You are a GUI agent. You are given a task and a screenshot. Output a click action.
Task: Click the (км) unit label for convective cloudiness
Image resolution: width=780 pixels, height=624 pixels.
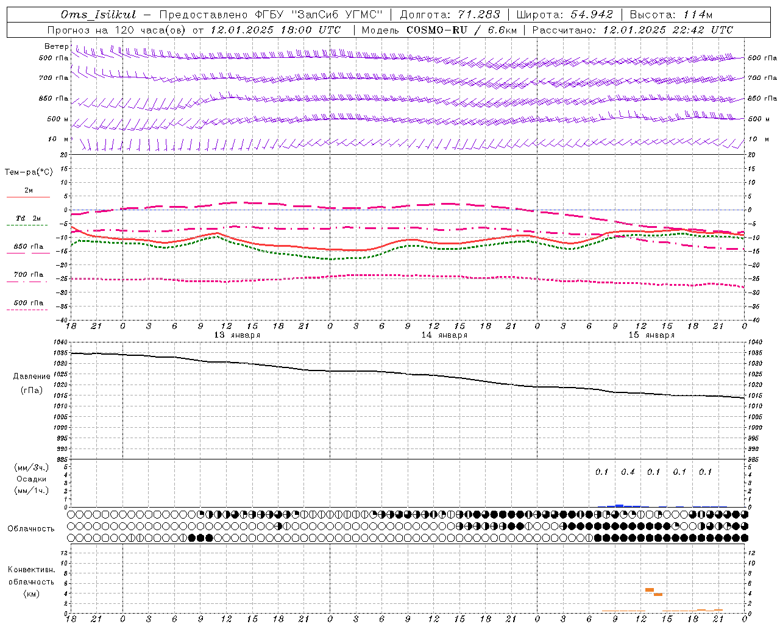[x=32, y=594]
